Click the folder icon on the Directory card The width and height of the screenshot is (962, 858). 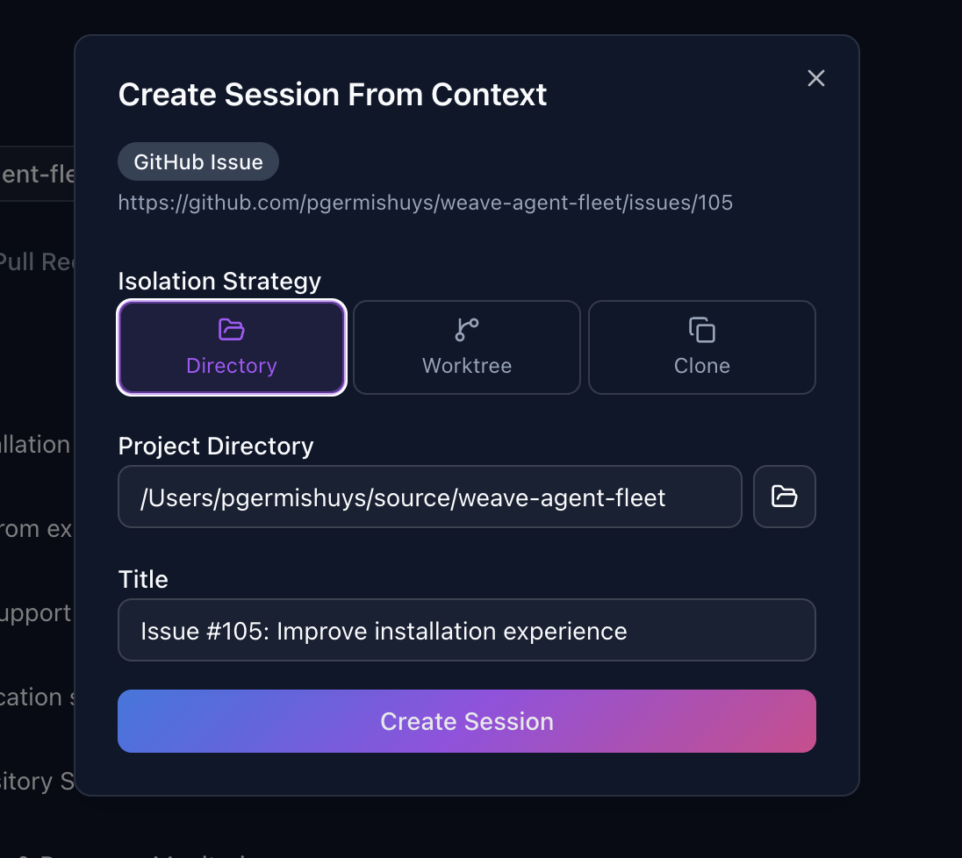click(231, 329)
